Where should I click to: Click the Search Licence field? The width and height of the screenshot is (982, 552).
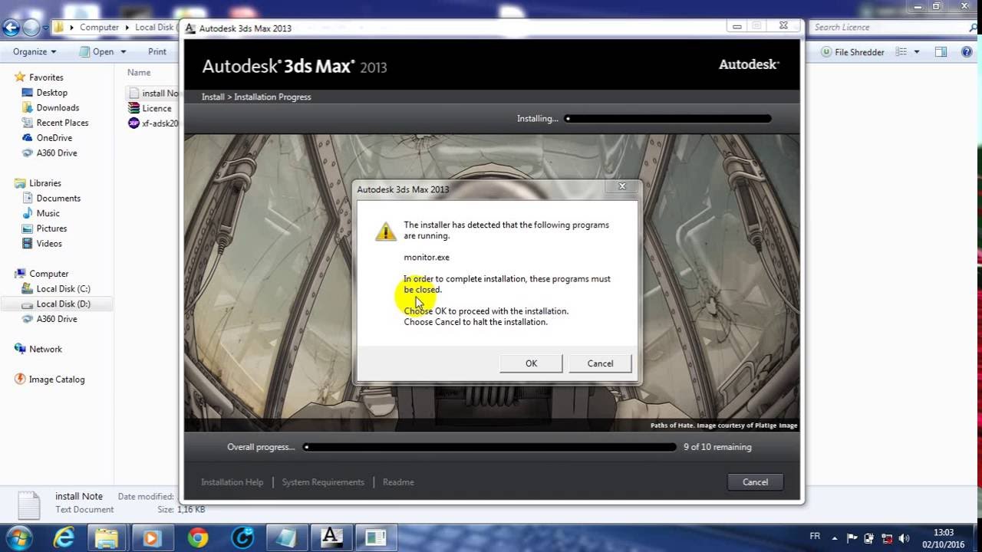pos(890,27)
